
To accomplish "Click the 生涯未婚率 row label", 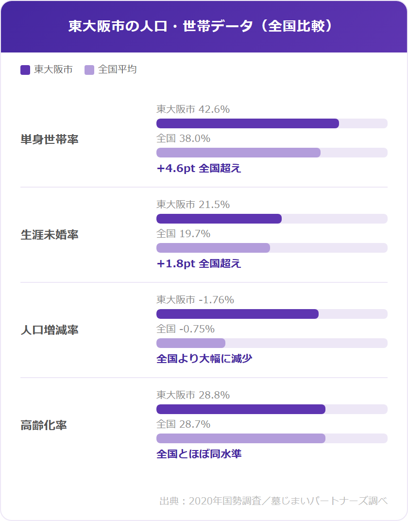I will [50, 235].
